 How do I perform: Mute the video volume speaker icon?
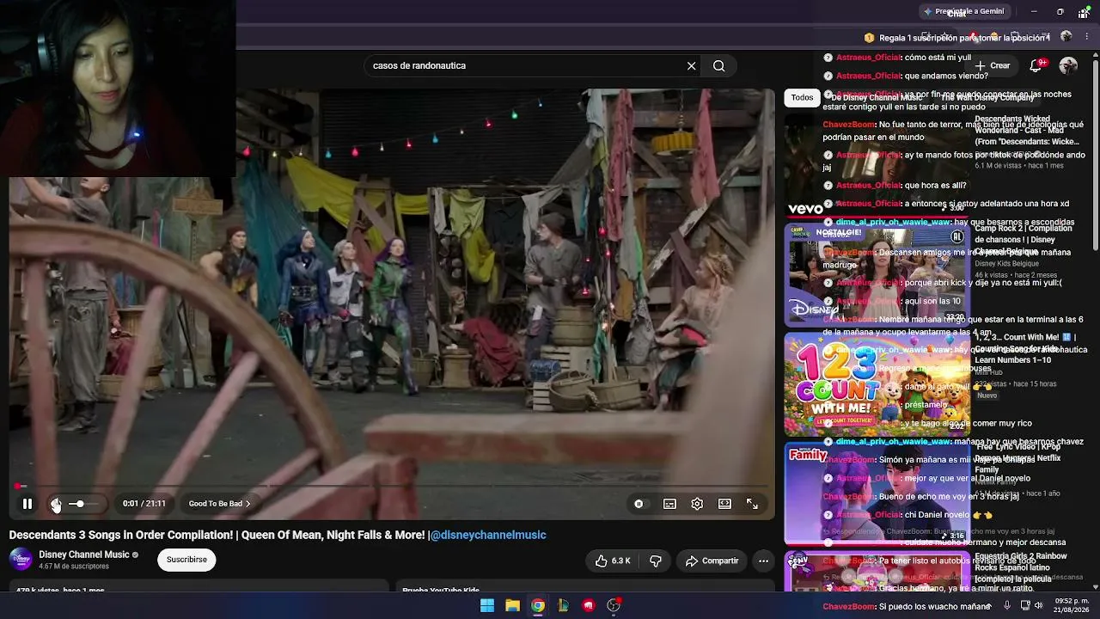pyautogui.click(x=55, y=504)
